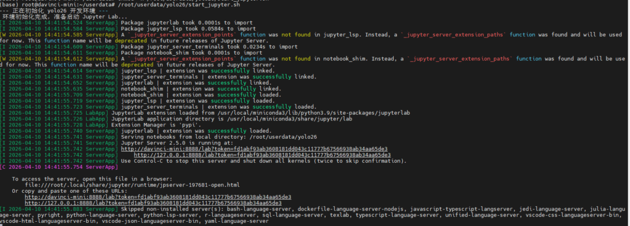Click 'Serving notebooks from local directory: /root/userdata/yolo26'
Image resolution: width=630 pixels, height=226 pixels.
[x=219, y=137]
